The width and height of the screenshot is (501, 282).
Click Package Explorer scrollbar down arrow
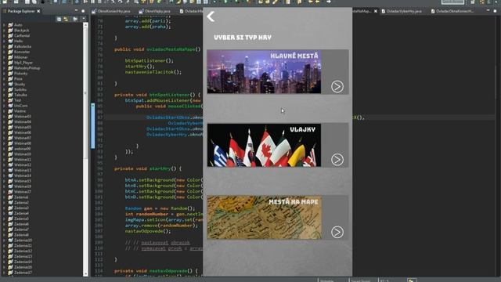point(85,274)
